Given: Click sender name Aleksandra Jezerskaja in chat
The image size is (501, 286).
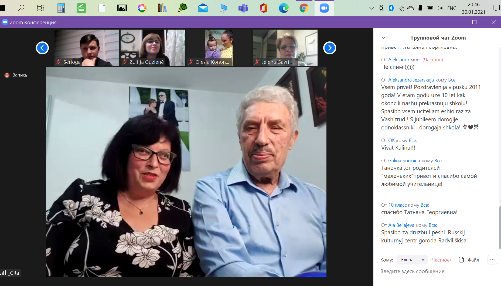Looking at the screenshot, I should point(411,80).
